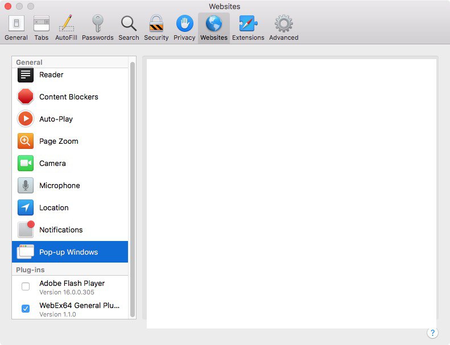The image size is (450, 345).
Task: Select the Location label
Action: [54, 207]
